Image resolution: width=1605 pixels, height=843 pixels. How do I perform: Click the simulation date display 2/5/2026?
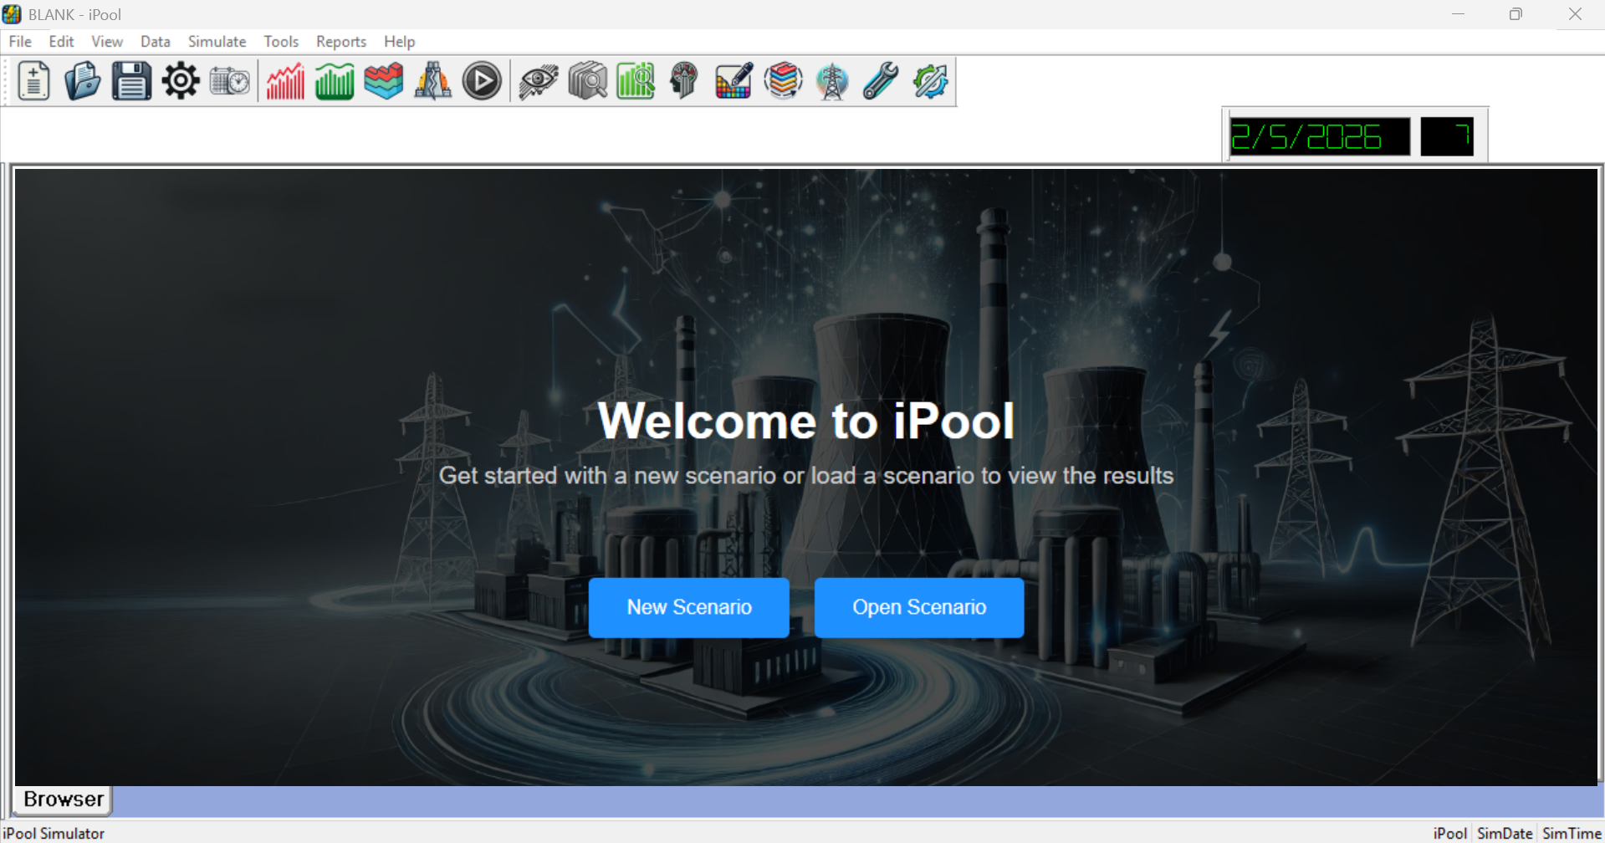pos(1319,137)
